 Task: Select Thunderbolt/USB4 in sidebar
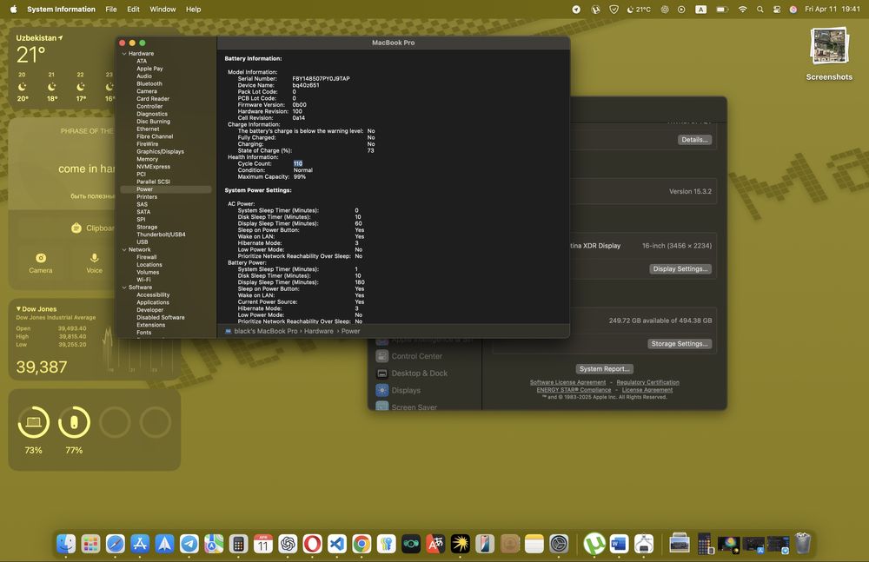161,235
